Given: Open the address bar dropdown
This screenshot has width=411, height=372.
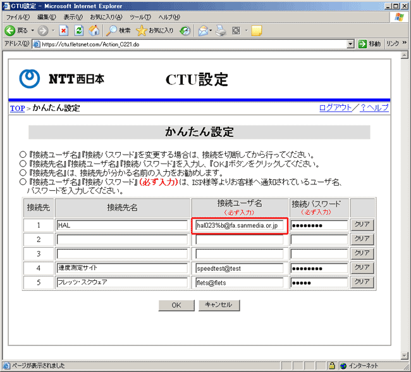Looking at the screenshot, I should 350,44.
